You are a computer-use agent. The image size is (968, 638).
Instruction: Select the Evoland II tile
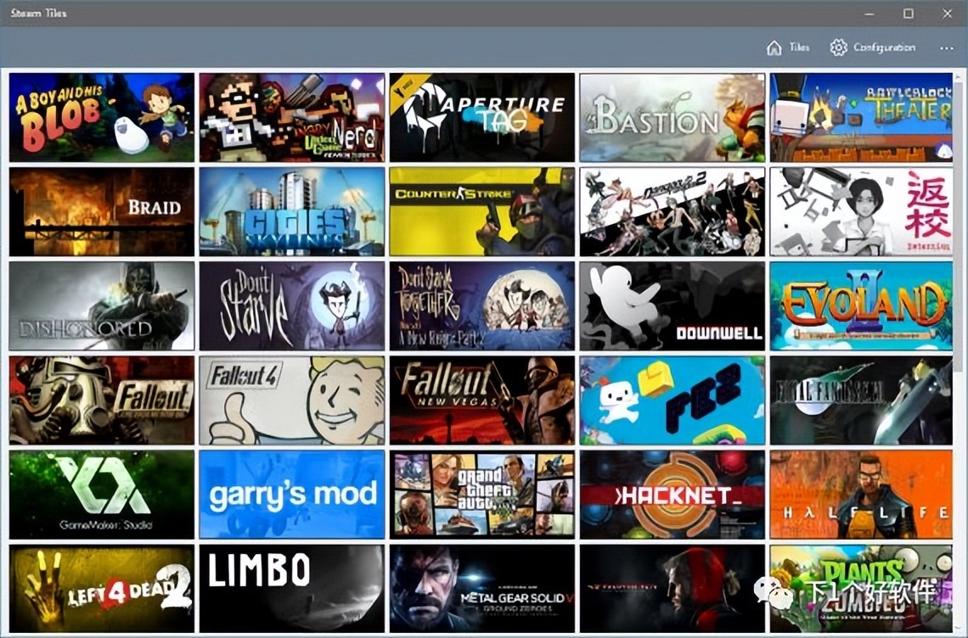(861, 306)
